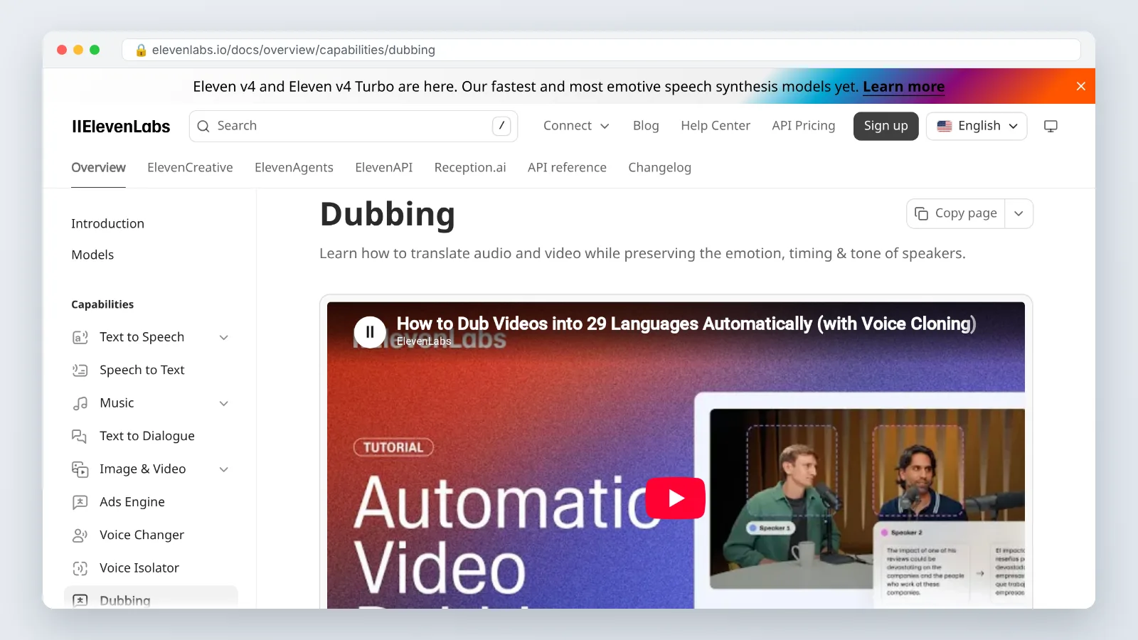The height and width of the screenshot is (640, 1138).
Task: Click the Dubbing page heading
Action: click(x=388, y=214)
